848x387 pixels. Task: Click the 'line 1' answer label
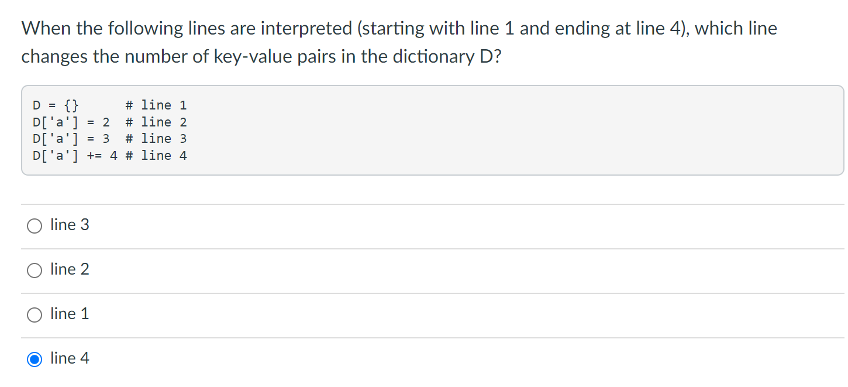(x=69, y=314)
